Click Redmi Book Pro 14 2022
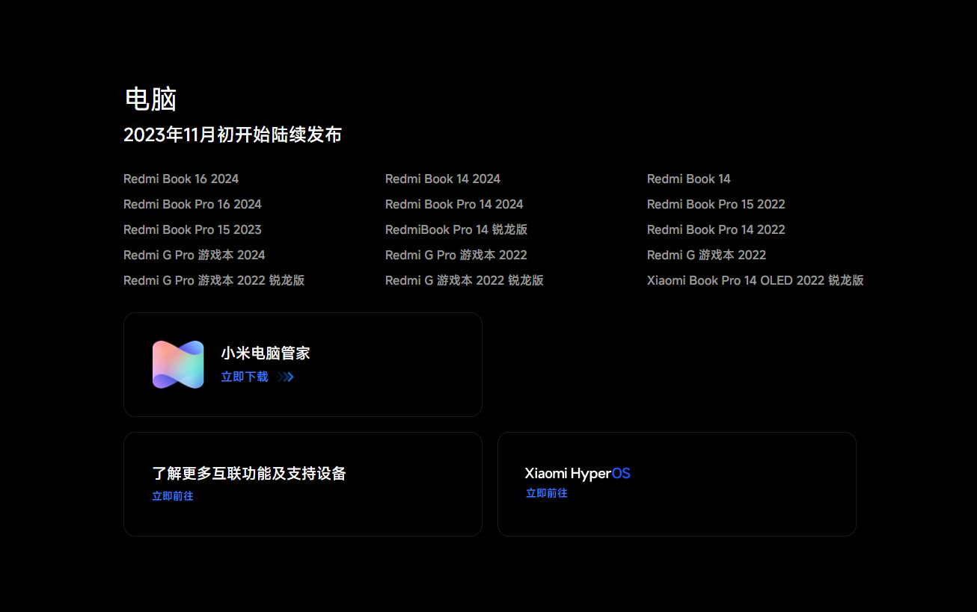This screenshot has height=612, width=977. [716, 229]
